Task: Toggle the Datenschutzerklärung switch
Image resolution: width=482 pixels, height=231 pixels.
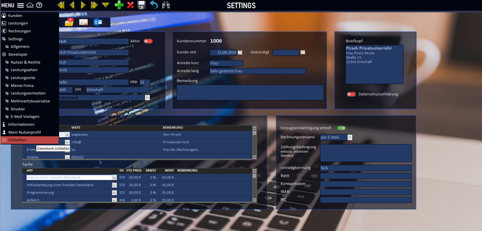Action: click(x=351, y=94)
